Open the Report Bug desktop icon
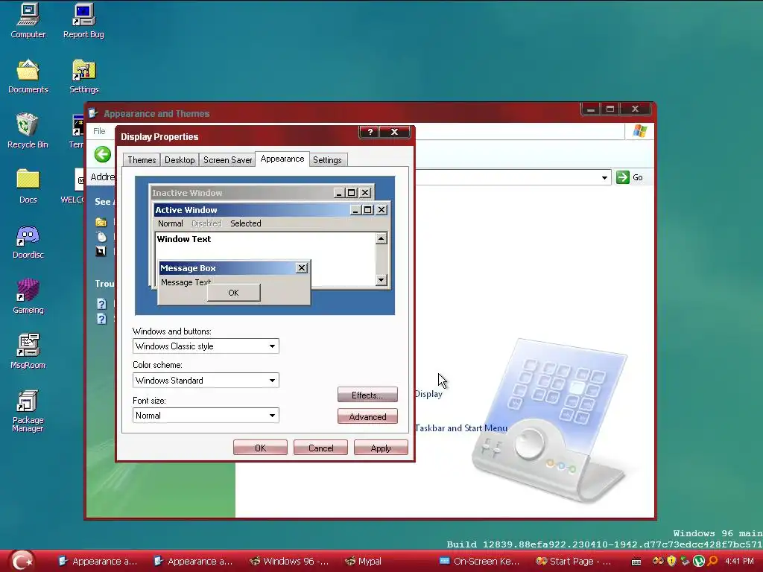The width and height of the screenshot is (763, 572). click(x=83, y=21)
